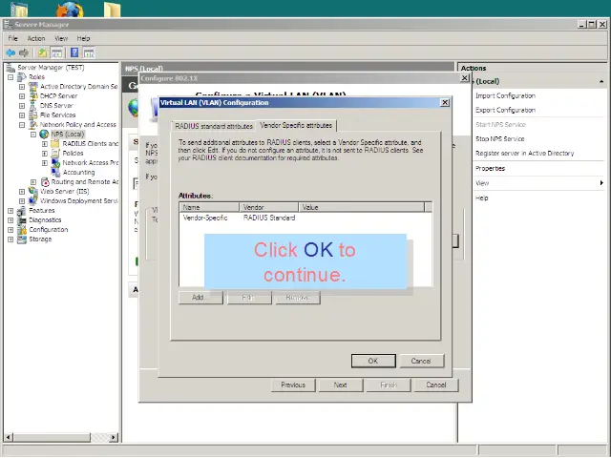Open the leftmost desktop folder icon
Viewport: 611px width, 458px height.
coord(19,10)
